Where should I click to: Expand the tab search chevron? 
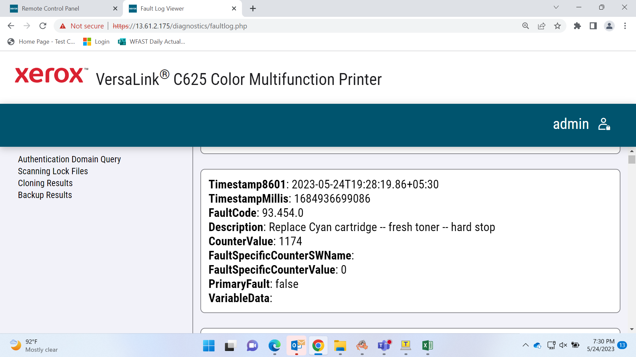coord(556,7)
